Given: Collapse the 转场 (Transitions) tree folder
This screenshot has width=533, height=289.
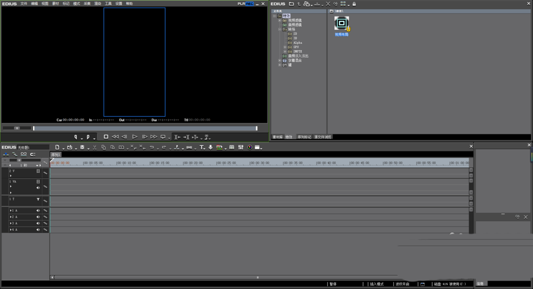Looking at the screenshot, I should [x=280, y=29].
